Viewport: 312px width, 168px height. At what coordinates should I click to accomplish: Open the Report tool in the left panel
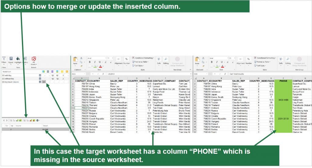11,59
